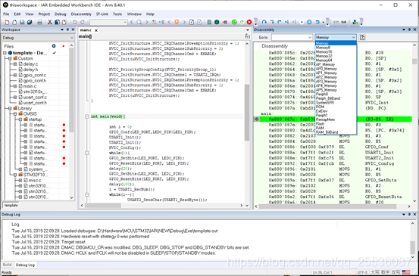Viewport: 419px width, 276px height.
Task: Select the template workspace tab
Action: click(11, 206)
